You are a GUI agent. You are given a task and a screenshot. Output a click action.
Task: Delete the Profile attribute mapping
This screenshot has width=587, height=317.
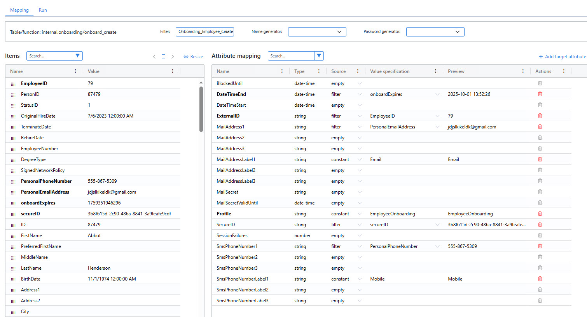point(540,213)
